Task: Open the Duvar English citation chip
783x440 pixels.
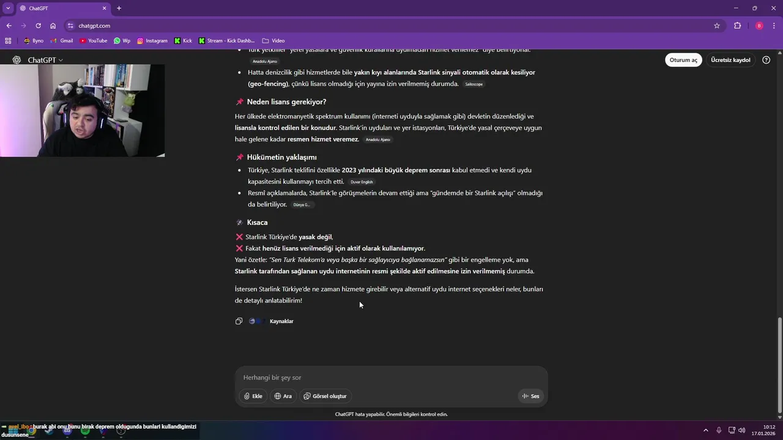Action: (x=362, y=182)
